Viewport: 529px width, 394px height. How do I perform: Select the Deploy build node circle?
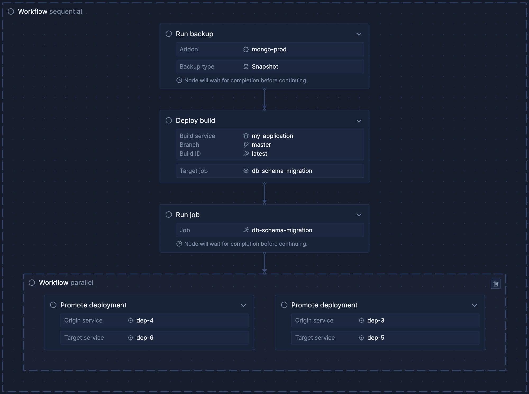pyautogui.click(x=169, y=120)
